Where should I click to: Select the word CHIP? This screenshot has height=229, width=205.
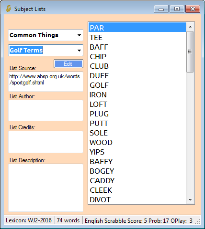pos(137,57)
